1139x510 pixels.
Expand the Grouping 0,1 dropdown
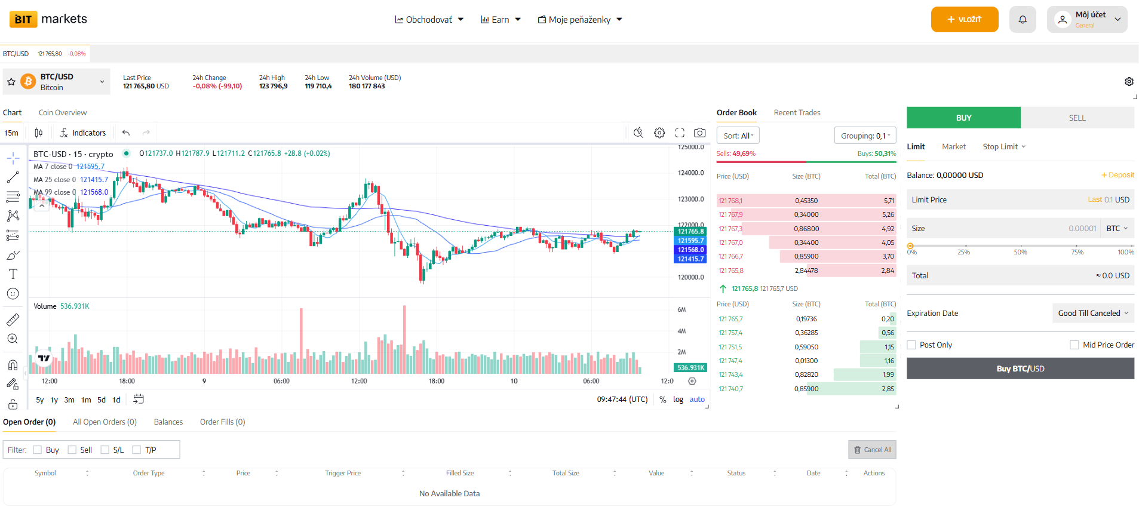pyautogui.click(x=865, y=136)
